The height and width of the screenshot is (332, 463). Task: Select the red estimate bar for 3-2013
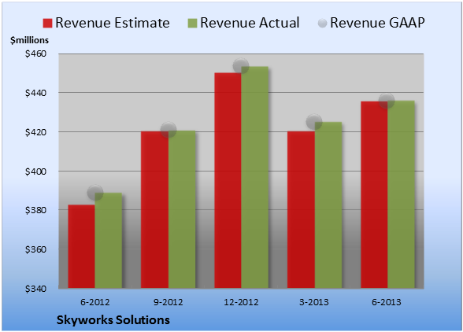pyautogui.click(x=301, y=209)
